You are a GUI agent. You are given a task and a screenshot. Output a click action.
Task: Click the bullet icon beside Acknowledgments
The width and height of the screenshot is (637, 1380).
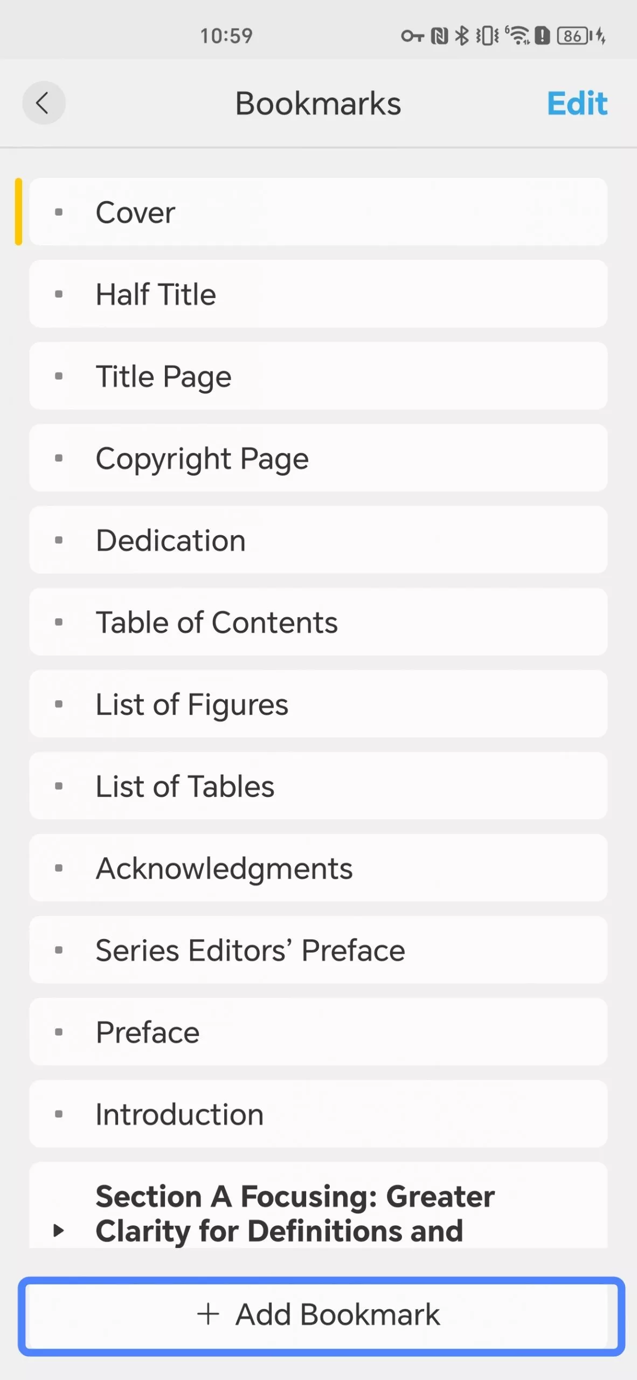click(x=60, y=868)
